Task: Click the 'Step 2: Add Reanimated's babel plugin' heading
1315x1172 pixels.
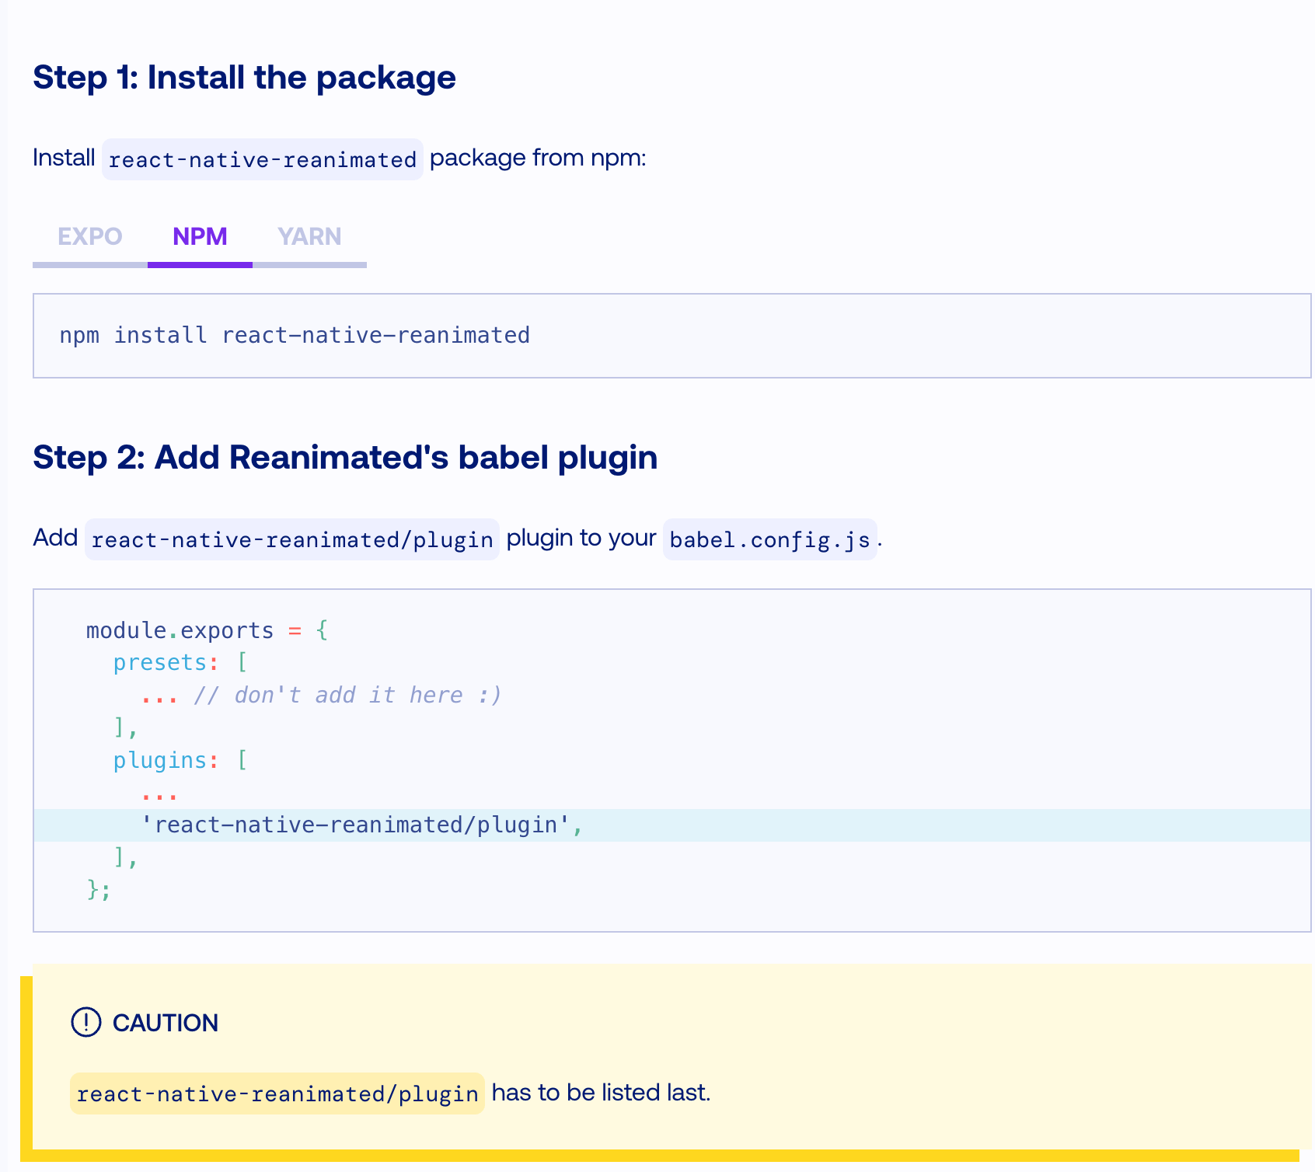Action: coord(345,458)
